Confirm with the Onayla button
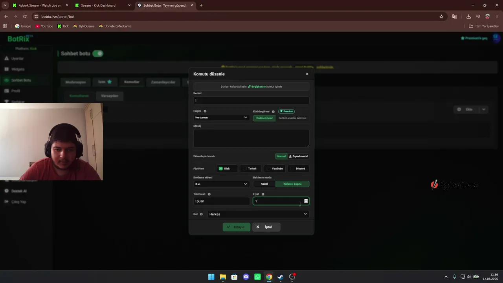 click(x=236, y=227)
